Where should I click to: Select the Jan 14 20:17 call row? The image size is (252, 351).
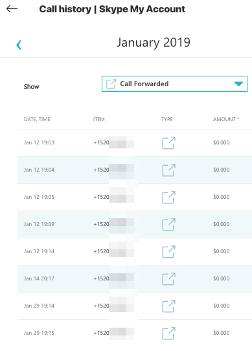pyautogui.click(x=135, y=278)
